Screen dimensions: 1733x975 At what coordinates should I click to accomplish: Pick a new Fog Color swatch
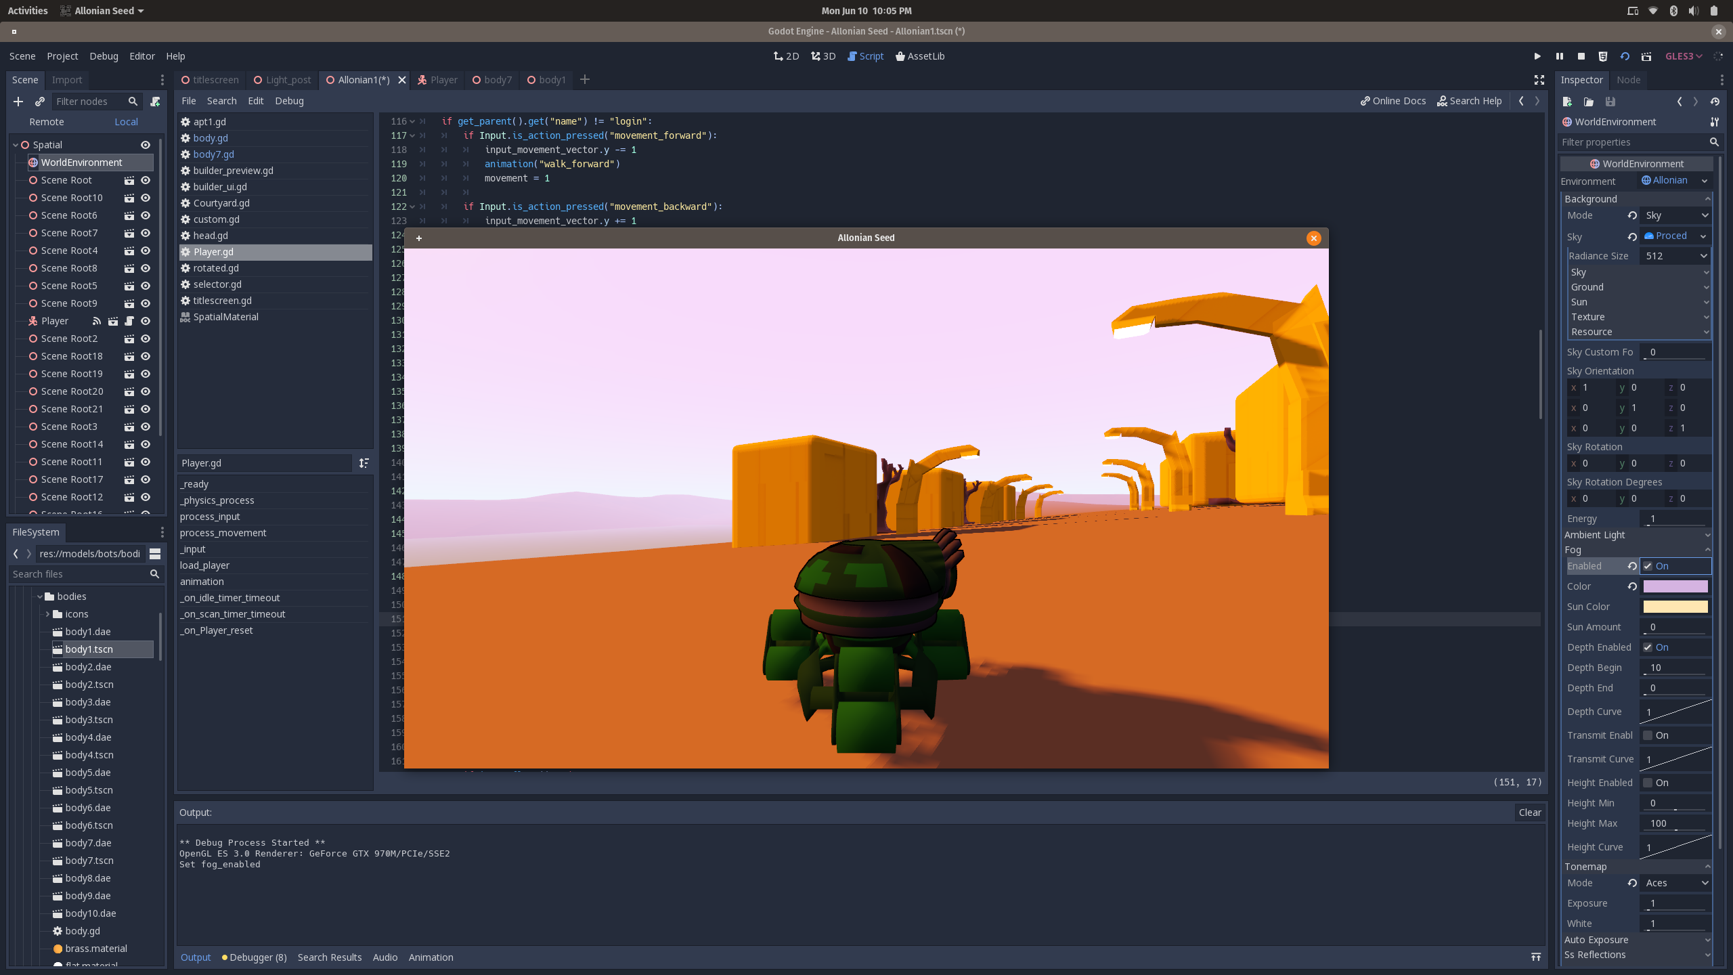point(1675,586)
